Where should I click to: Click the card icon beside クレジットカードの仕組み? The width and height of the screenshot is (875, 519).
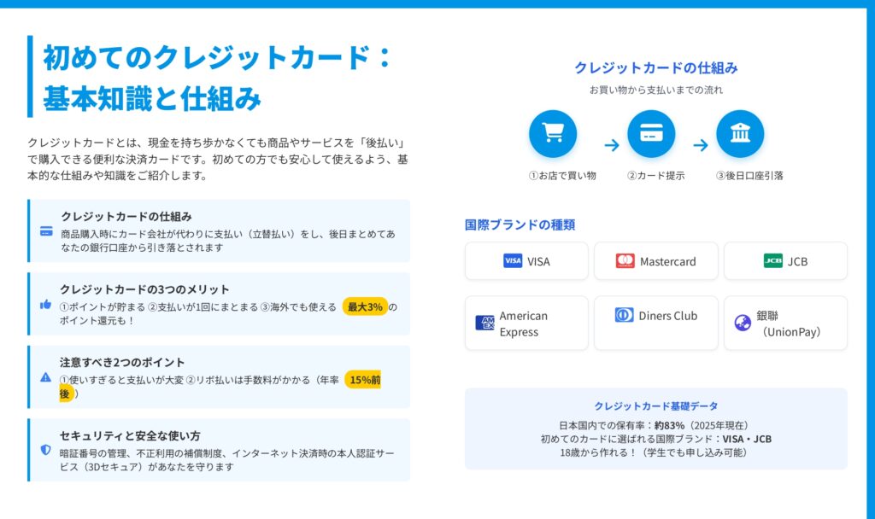tap(46, 231)
